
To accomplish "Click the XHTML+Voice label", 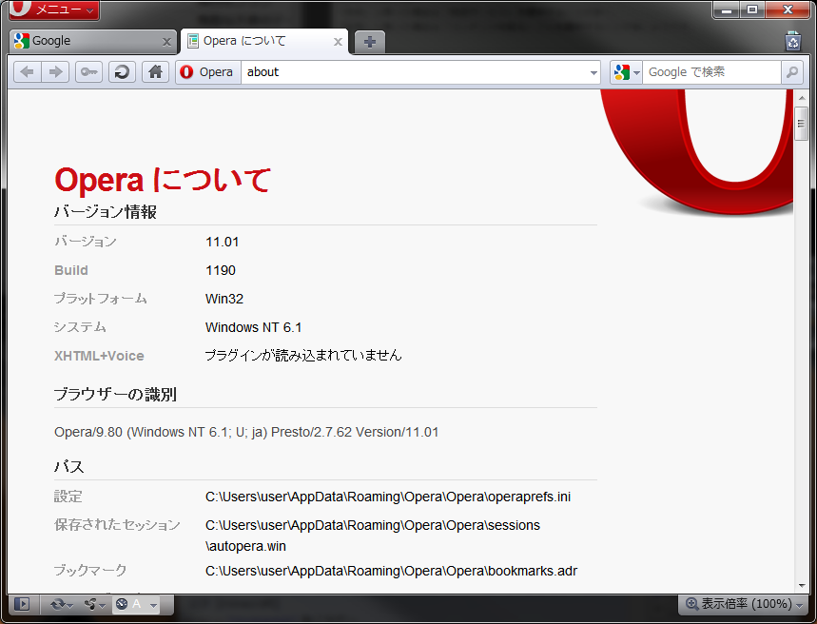I will point(99,356).
